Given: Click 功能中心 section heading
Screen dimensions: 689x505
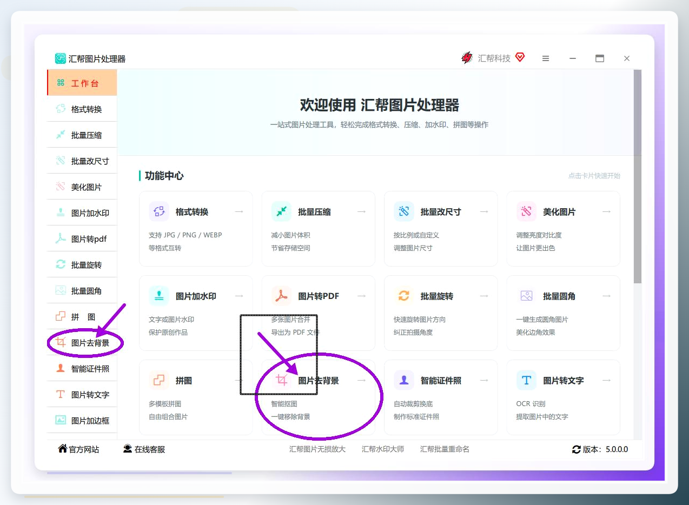Looking at the screenshot, I should 164,176.
